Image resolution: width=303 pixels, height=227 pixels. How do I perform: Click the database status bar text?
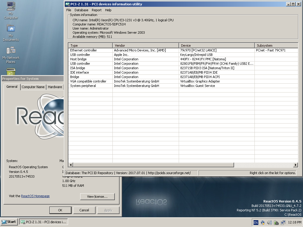click(128, 173)
